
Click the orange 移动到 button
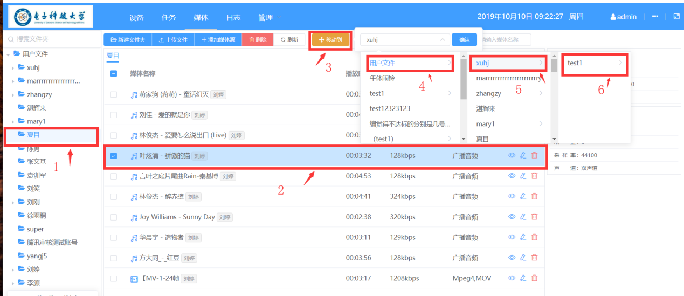[330, 40]
